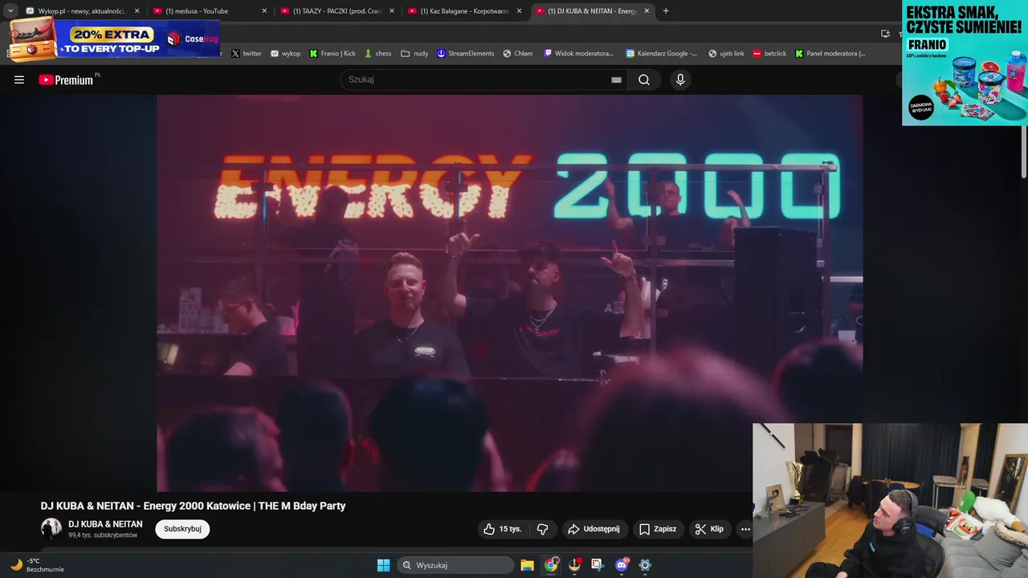Open the twitter bookmark
Viewport: 1028px width, 578px height.
pyautogui.click(x=247, y=54)
